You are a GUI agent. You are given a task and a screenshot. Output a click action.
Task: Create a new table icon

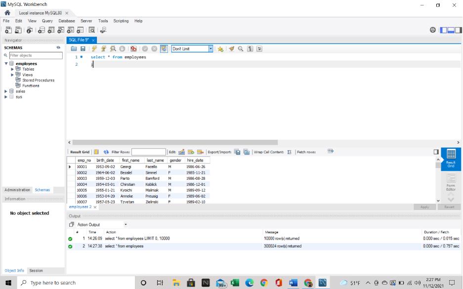tap(51, 30)
